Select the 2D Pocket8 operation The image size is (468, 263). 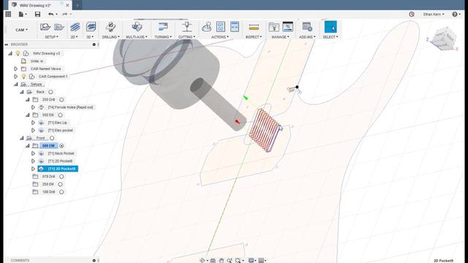click(x=60, y=161)
